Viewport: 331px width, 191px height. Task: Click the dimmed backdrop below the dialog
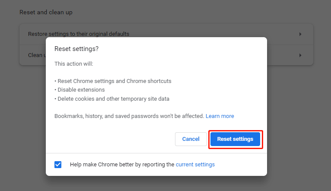click(x=156, y=184)
